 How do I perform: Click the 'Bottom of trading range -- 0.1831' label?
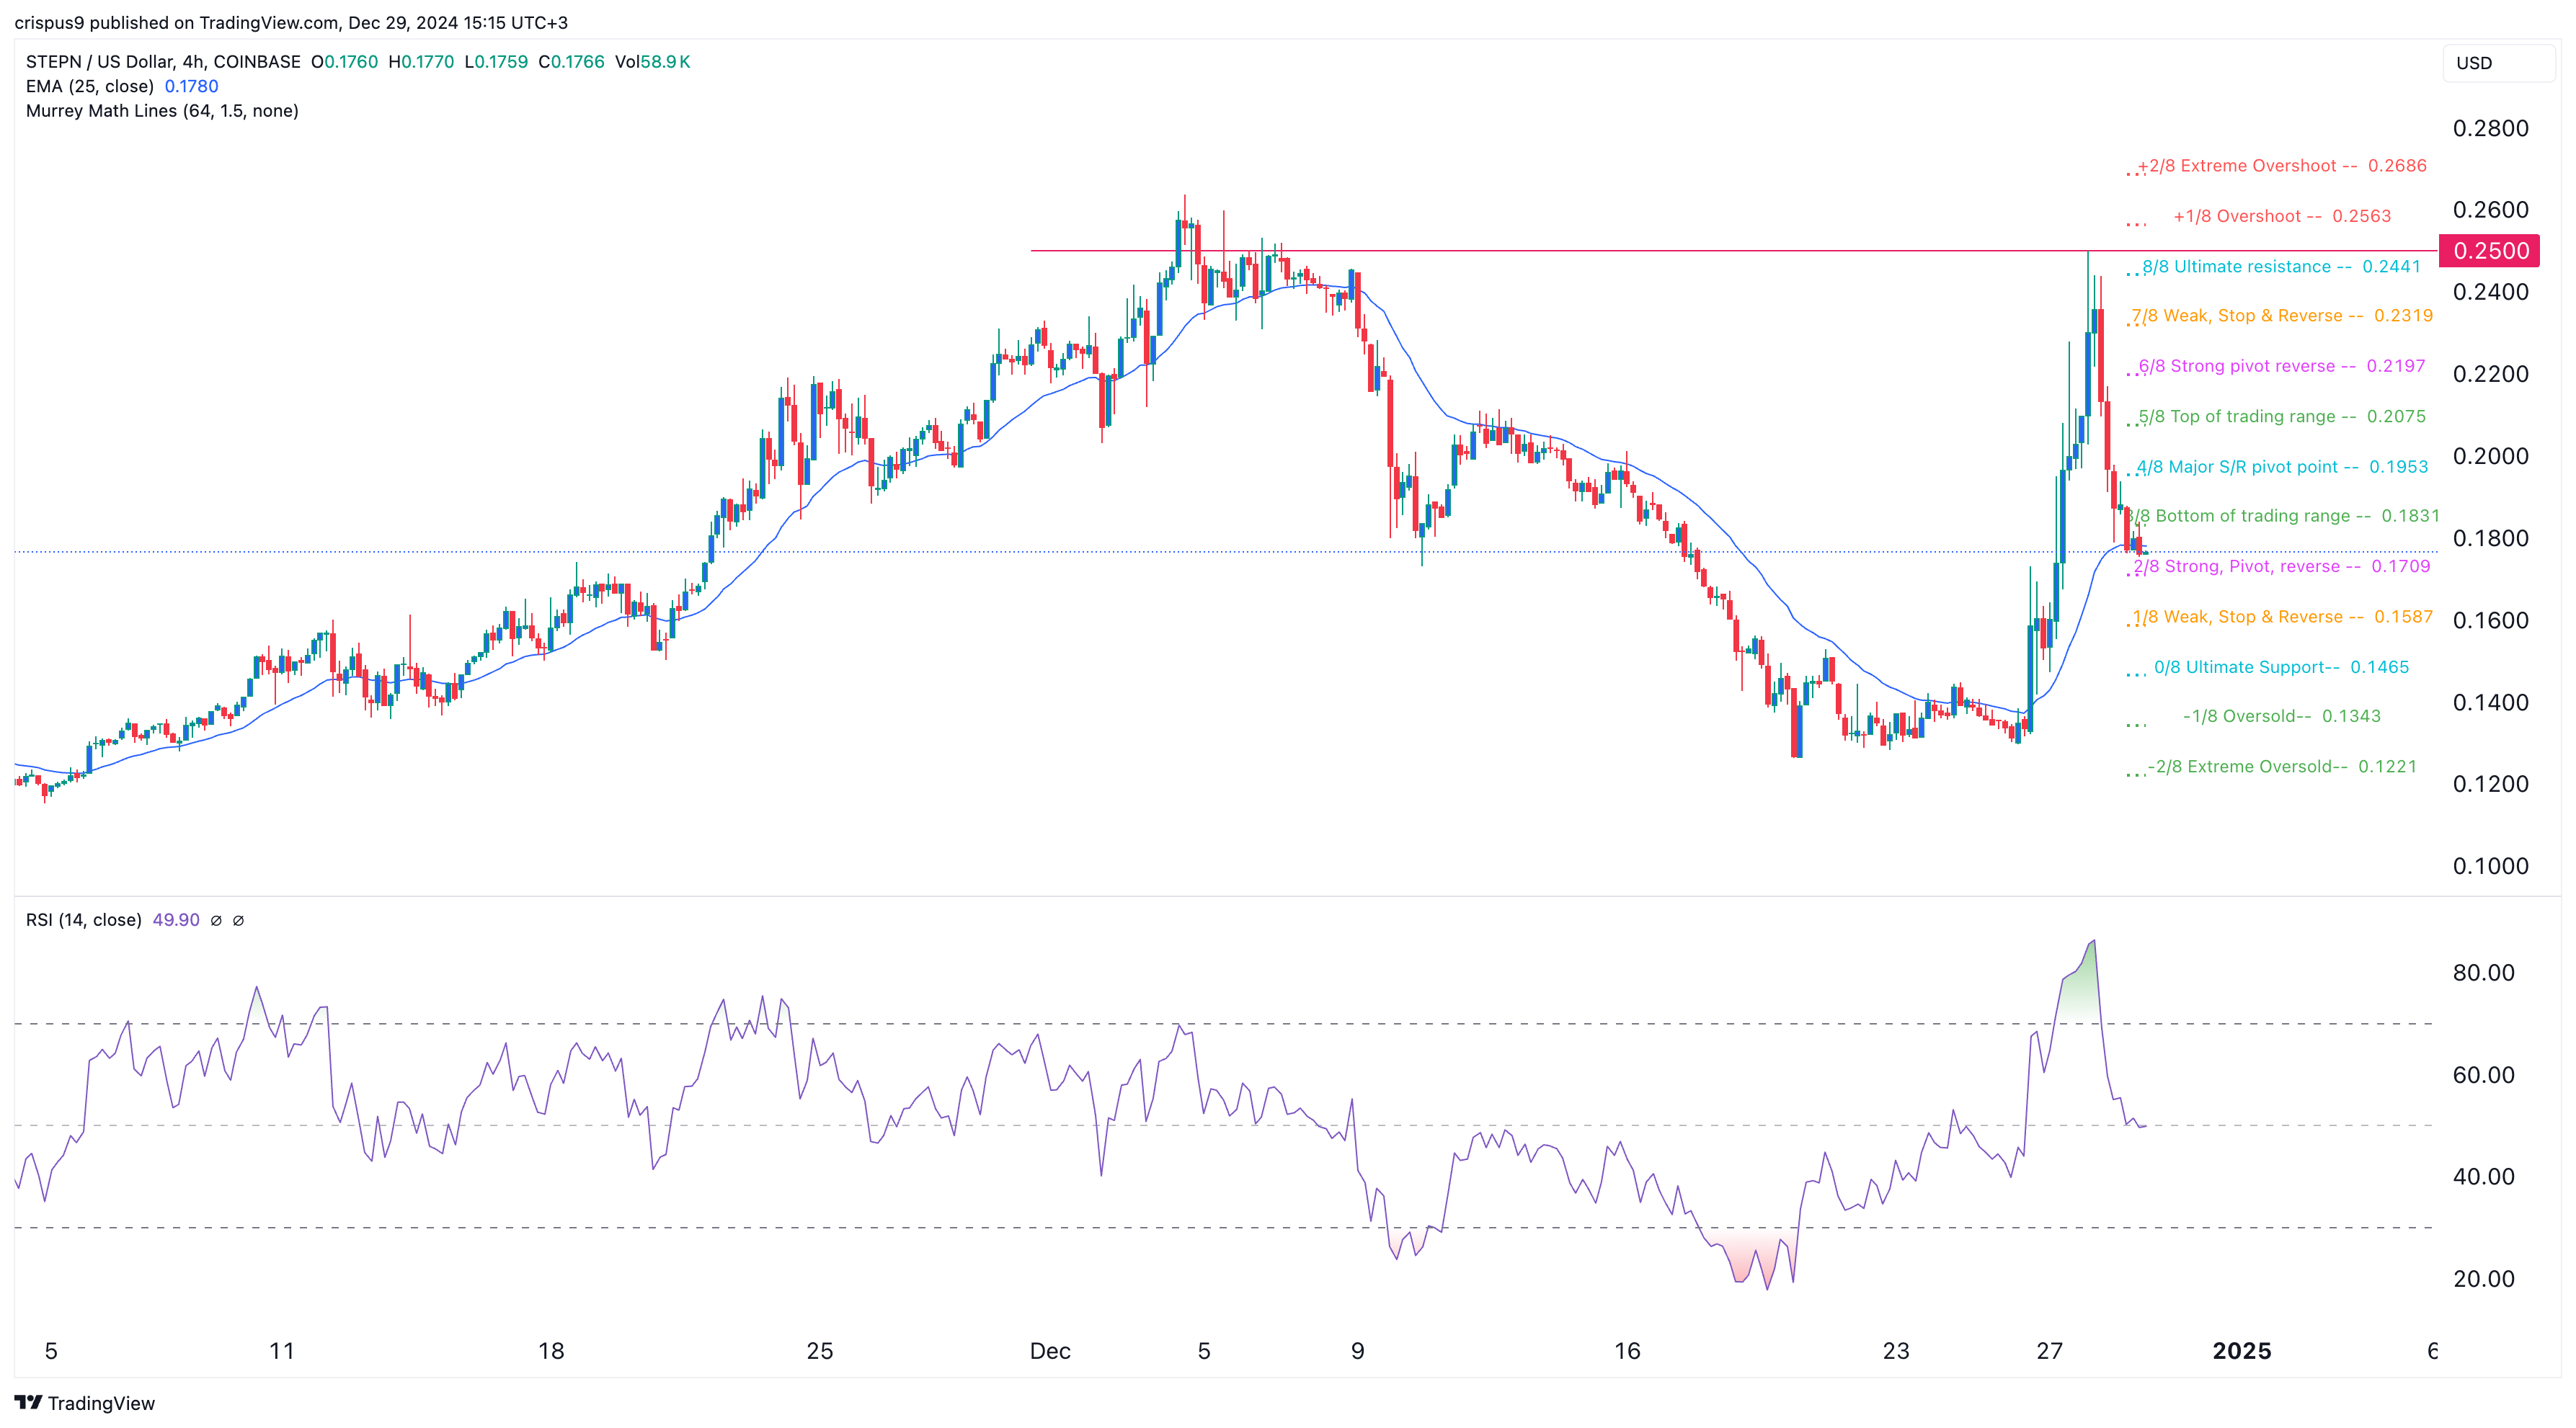click(x=2297, y=516)
